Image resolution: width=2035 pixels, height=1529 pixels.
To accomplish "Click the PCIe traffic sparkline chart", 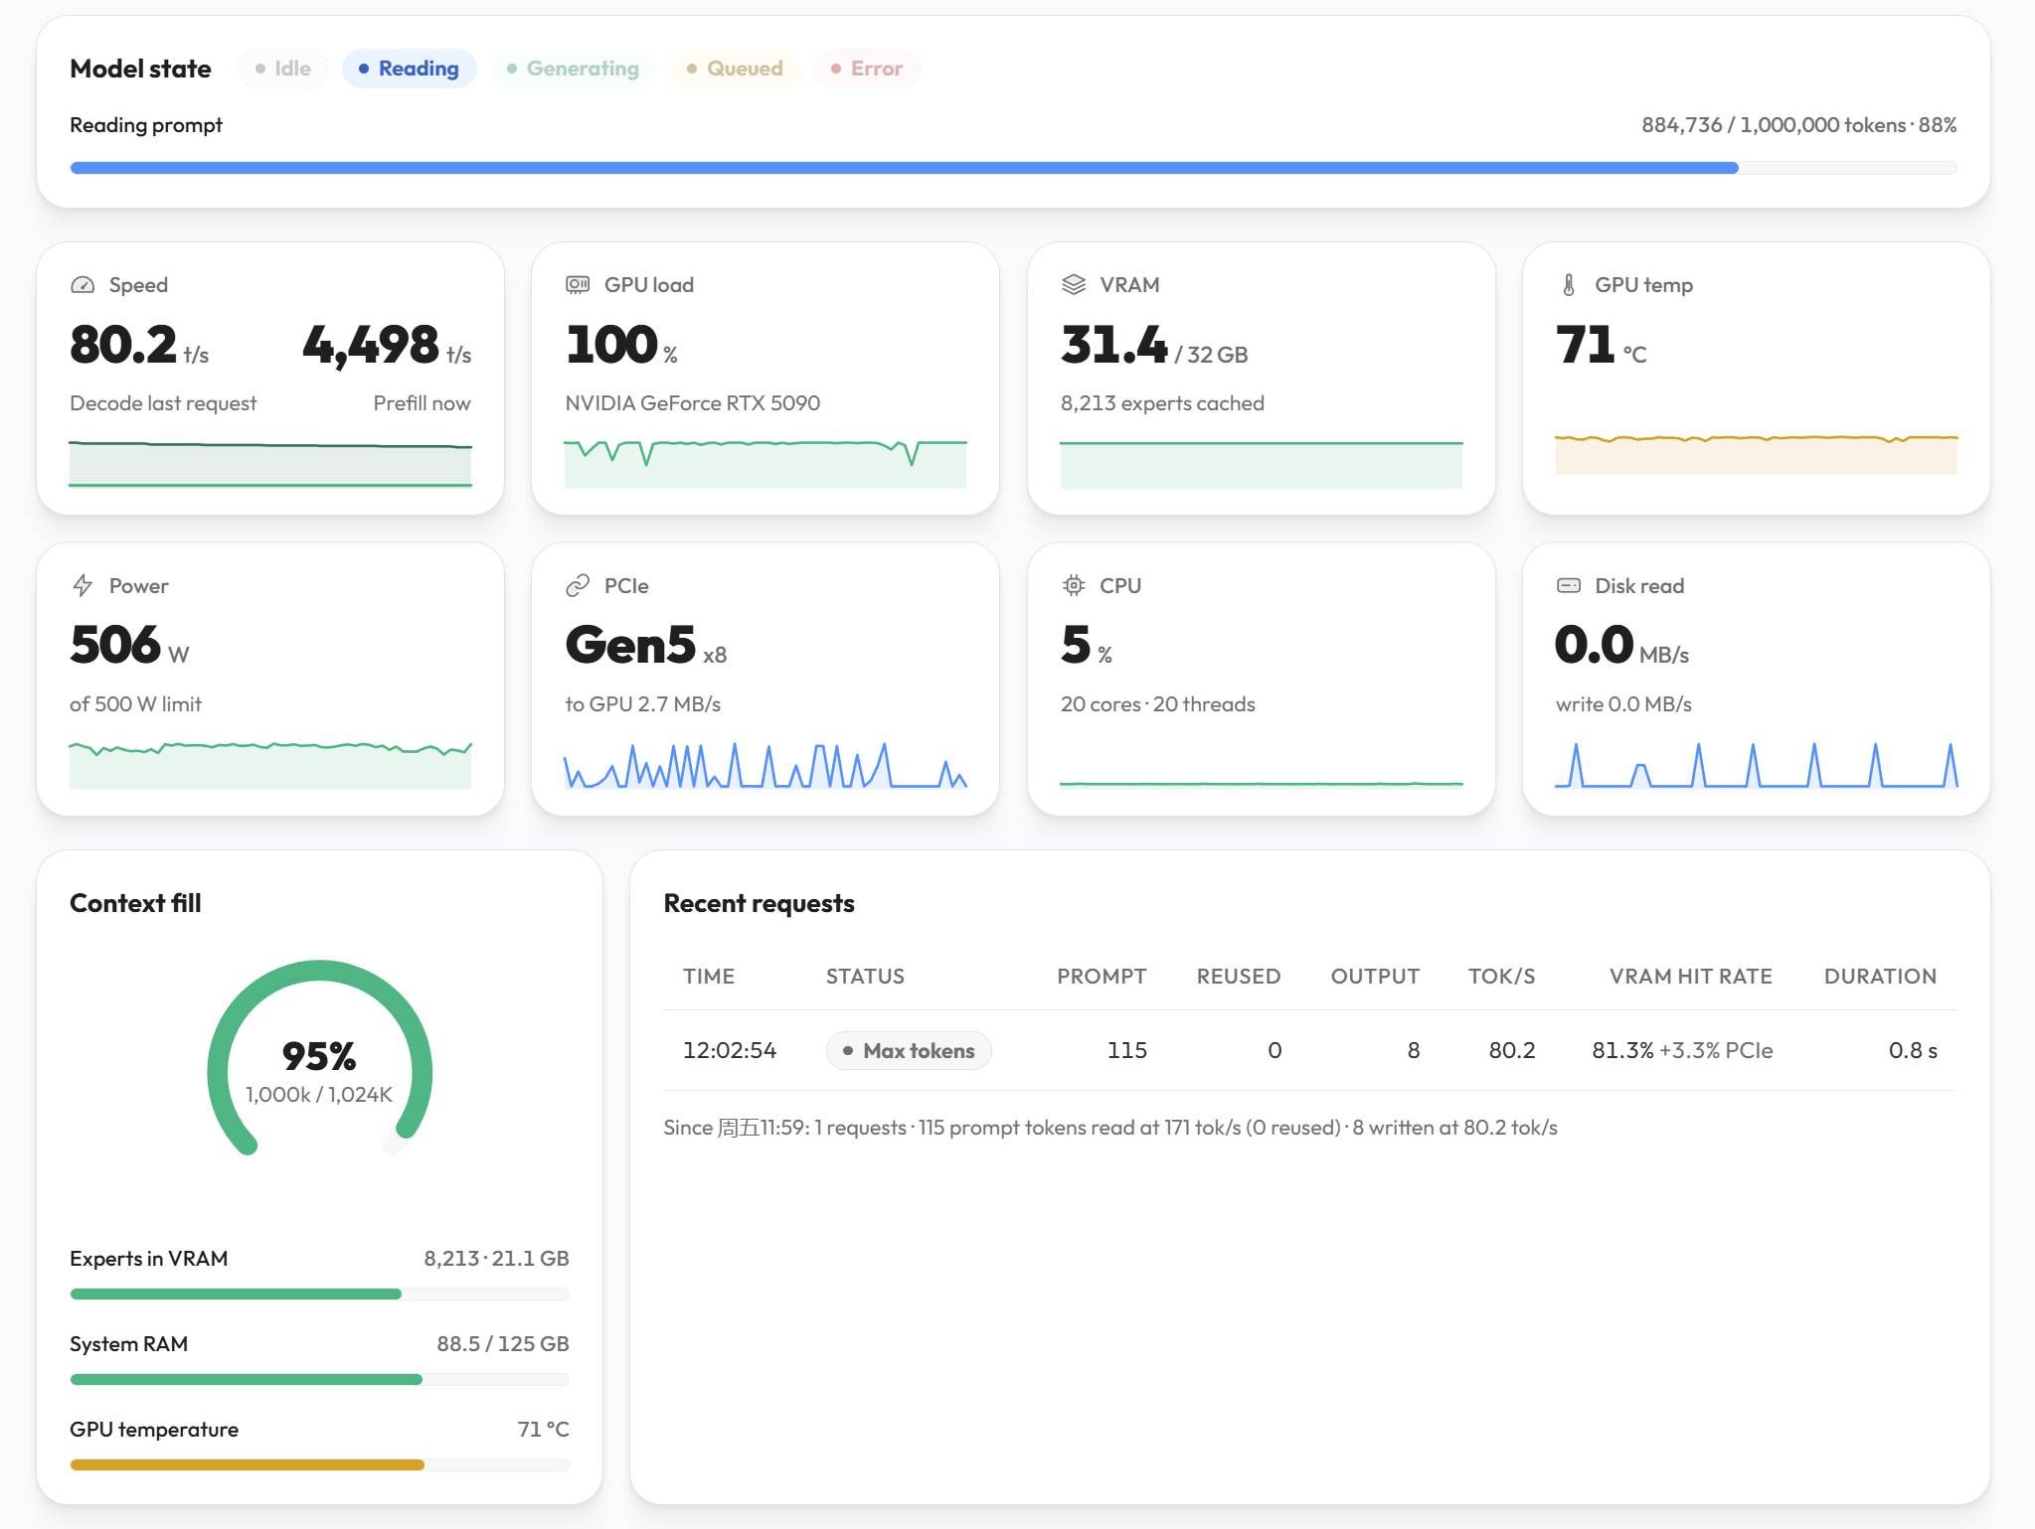I will 765,765.
